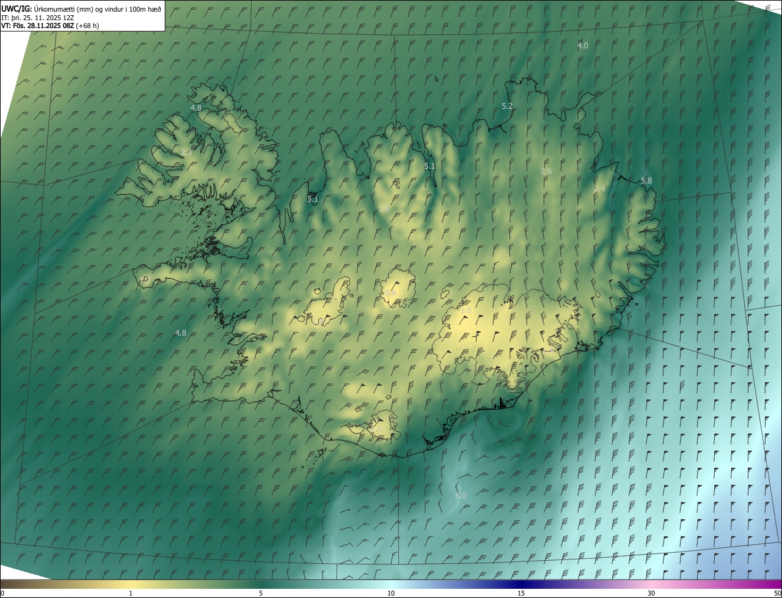The image size is (782, 598).
Task: Click the '4.8' value north of the Westfjords
Action: click(x=196, y=108)
